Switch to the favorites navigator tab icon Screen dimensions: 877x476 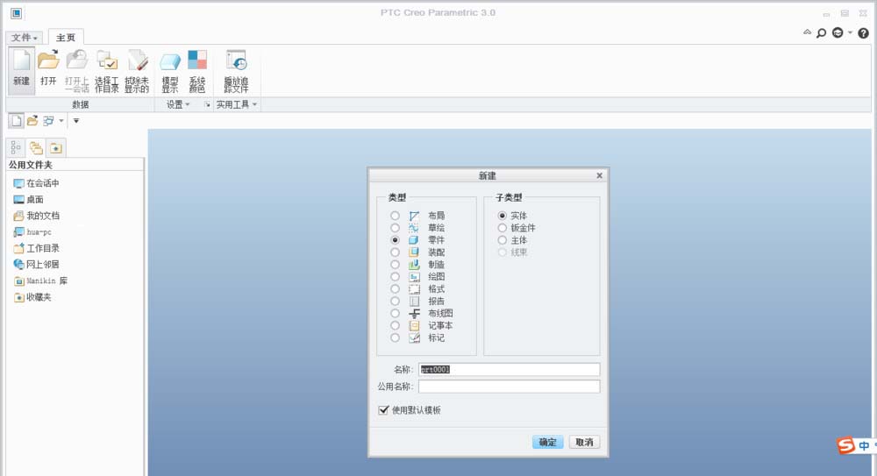pos(56,147)
